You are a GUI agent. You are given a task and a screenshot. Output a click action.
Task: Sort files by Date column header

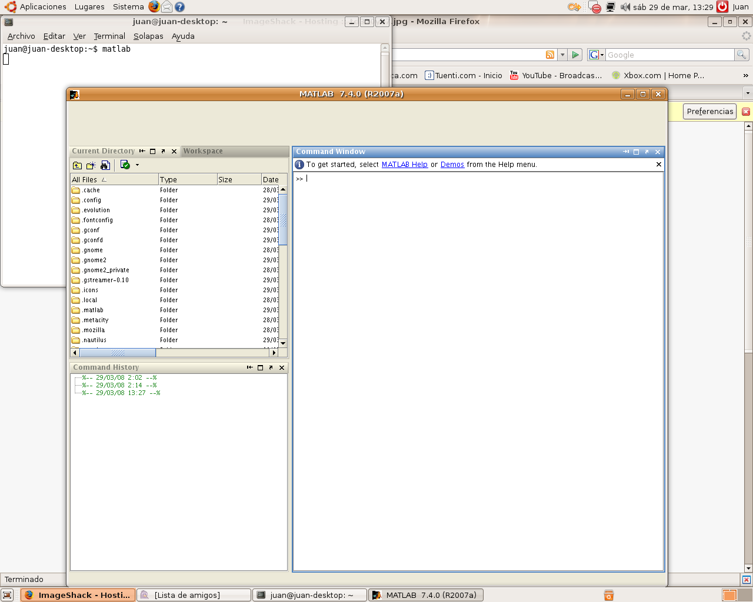[x=271, y=179]
